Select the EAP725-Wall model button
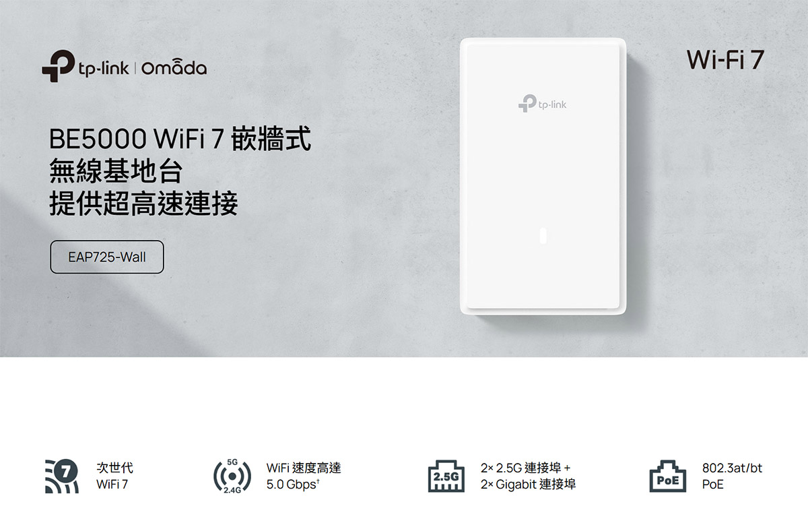808x525 pixels. click(107, 257)
